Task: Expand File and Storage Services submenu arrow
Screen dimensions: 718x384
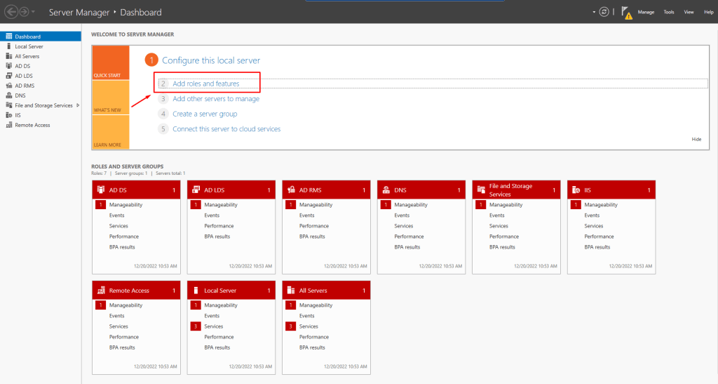Action: (78, 105)
